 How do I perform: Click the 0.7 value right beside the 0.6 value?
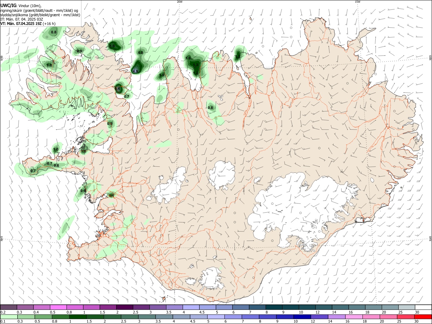click(49, 164)
